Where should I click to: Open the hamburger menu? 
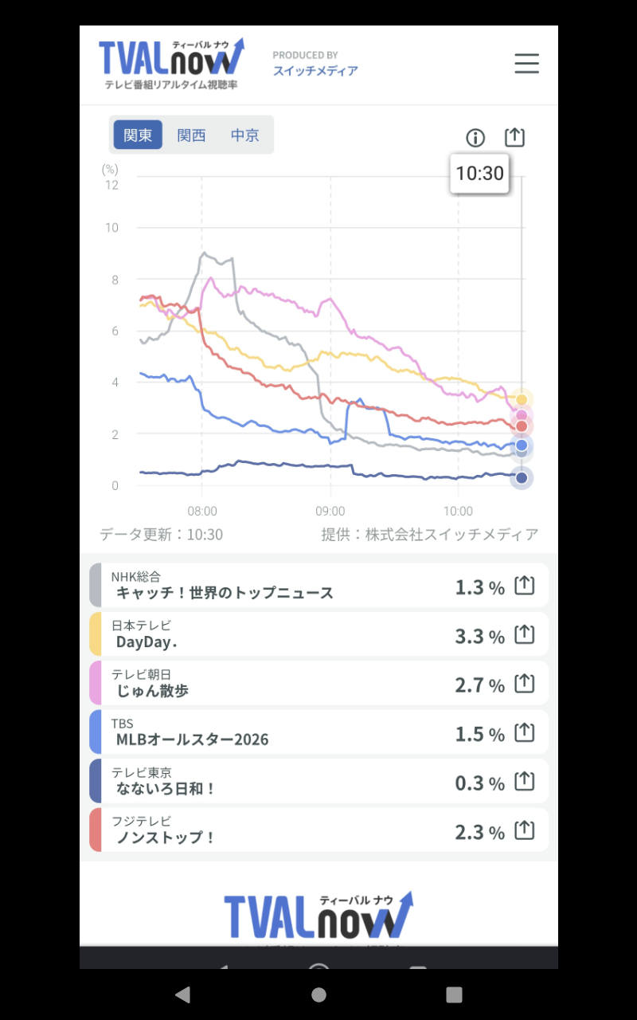pyautogui.click(x=526, y=64)
